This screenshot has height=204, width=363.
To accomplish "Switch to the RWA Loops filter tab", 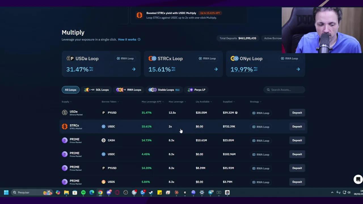I will [129, 90].
